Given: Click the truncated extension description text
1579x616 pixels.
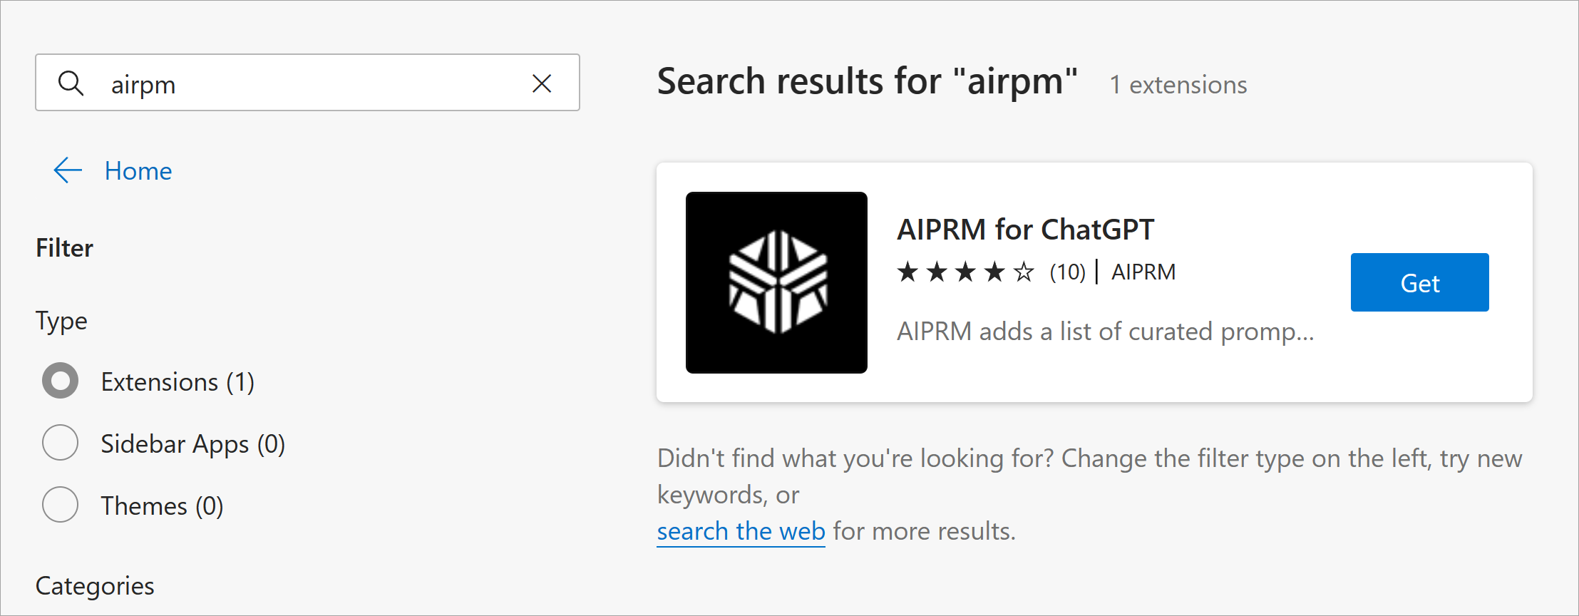Looking at the screenshot, I should pyautogui.click(x=1104, y=331).
